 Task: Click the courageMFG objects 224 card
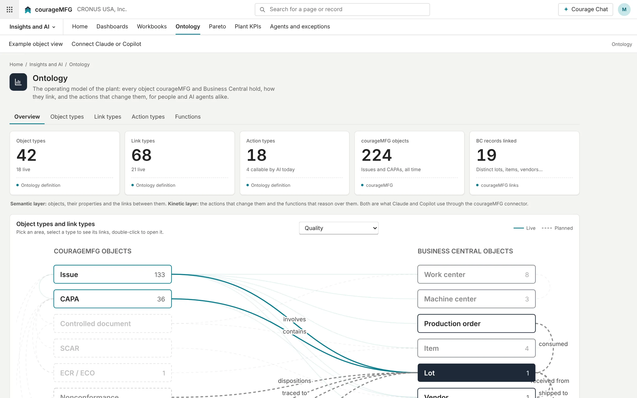[410, 163]
